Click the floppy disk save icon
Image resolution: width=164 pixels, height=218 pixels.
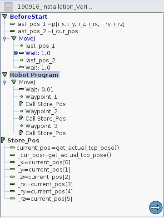pyautogui.click(x=9, y=7)
